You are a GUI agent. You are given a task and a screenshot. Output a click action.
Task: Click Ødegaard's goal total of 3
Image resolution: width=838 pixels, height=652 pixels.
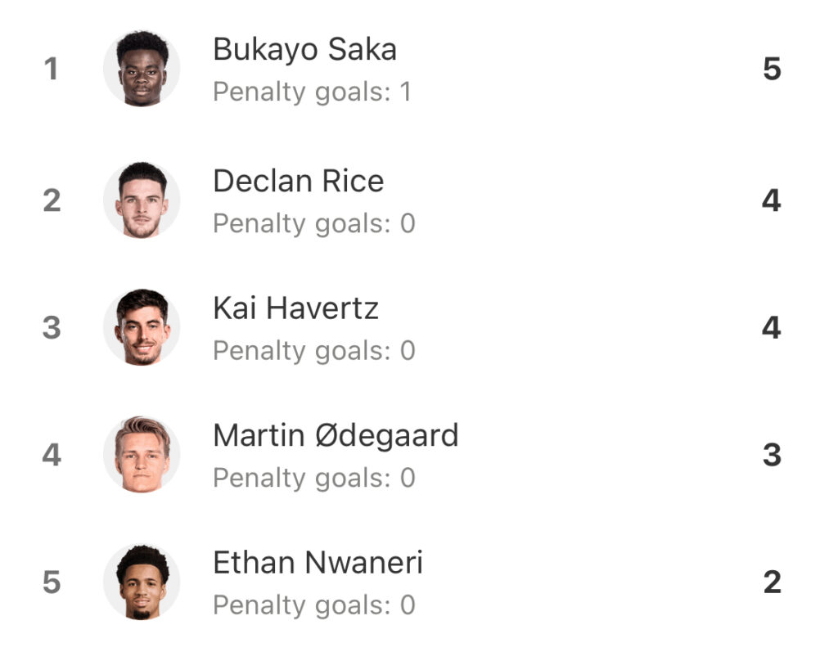point(772,455)
